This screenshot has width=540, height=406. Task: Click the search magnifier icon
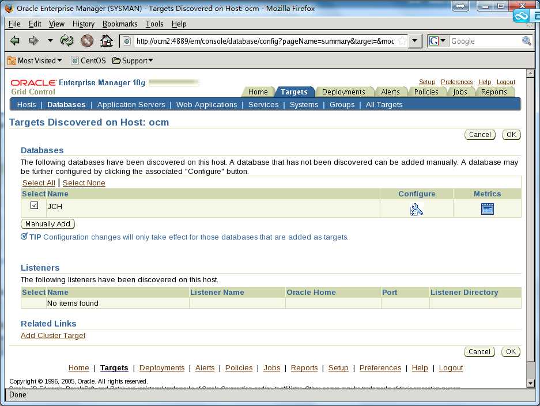coord(527,41)
